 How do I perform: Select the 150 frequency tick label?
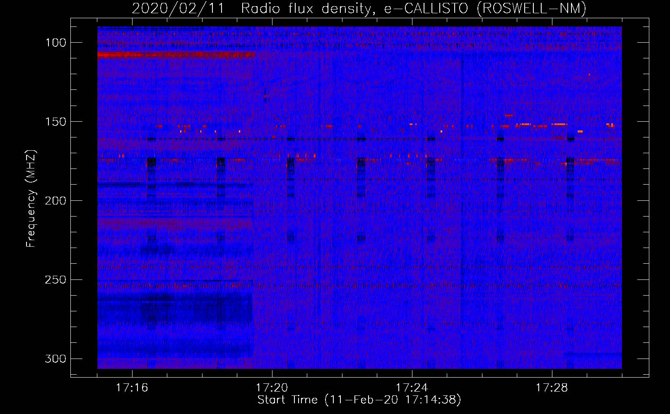[x=55, y=122]
